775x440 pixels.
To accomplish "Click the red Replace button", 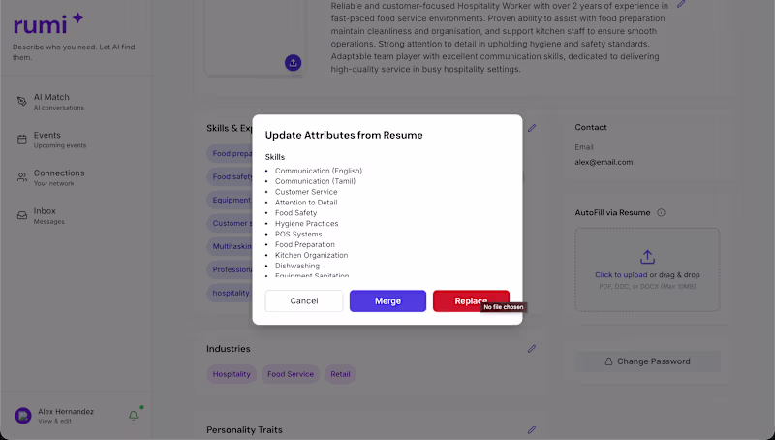I will coord(471,300).
